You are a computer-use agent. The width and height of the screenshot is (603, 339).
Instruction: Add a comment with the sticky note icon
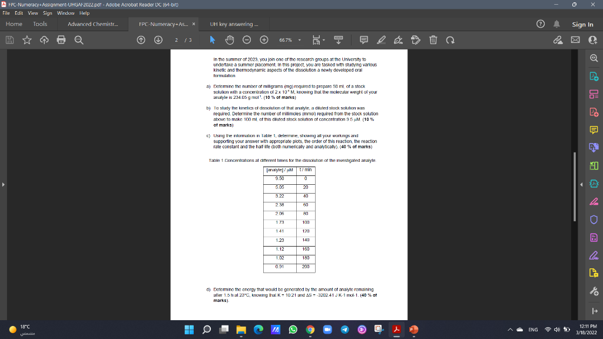pyautogui.click(x=364, y=40)
